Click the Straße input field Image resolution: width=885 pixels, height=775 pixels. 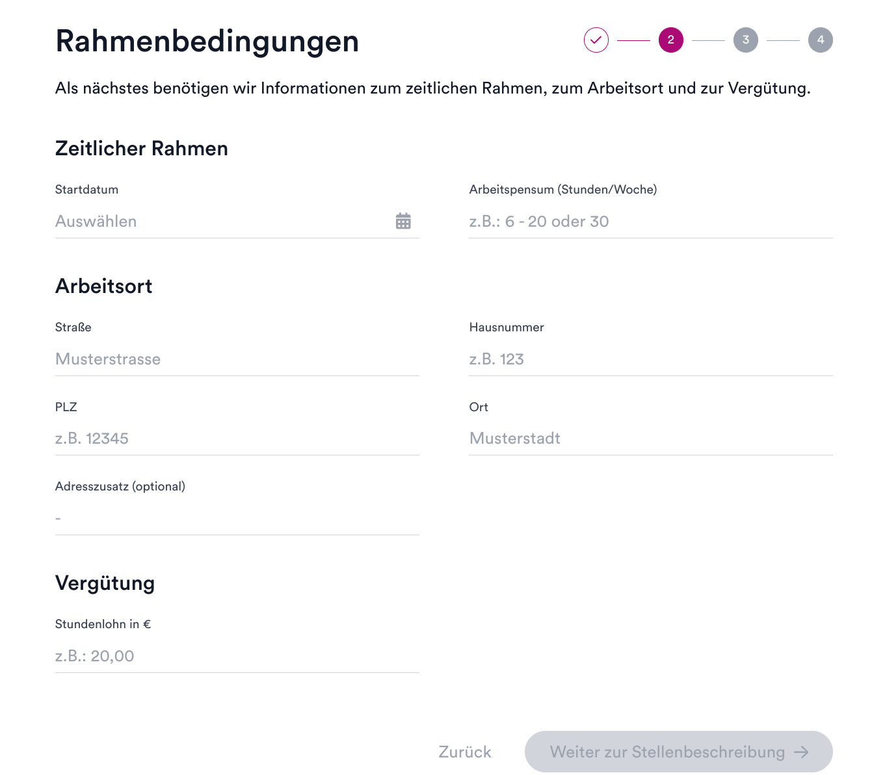[237, 359]
